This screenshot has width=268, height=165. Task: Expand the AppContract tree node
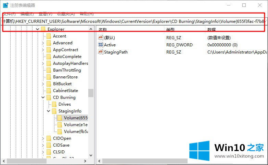[x=43, y=50]
